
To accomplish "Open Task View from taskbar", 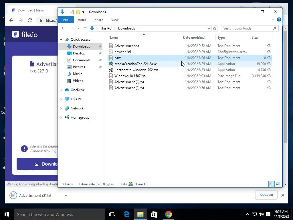I will pyautogui.click(x=112, y=214).
